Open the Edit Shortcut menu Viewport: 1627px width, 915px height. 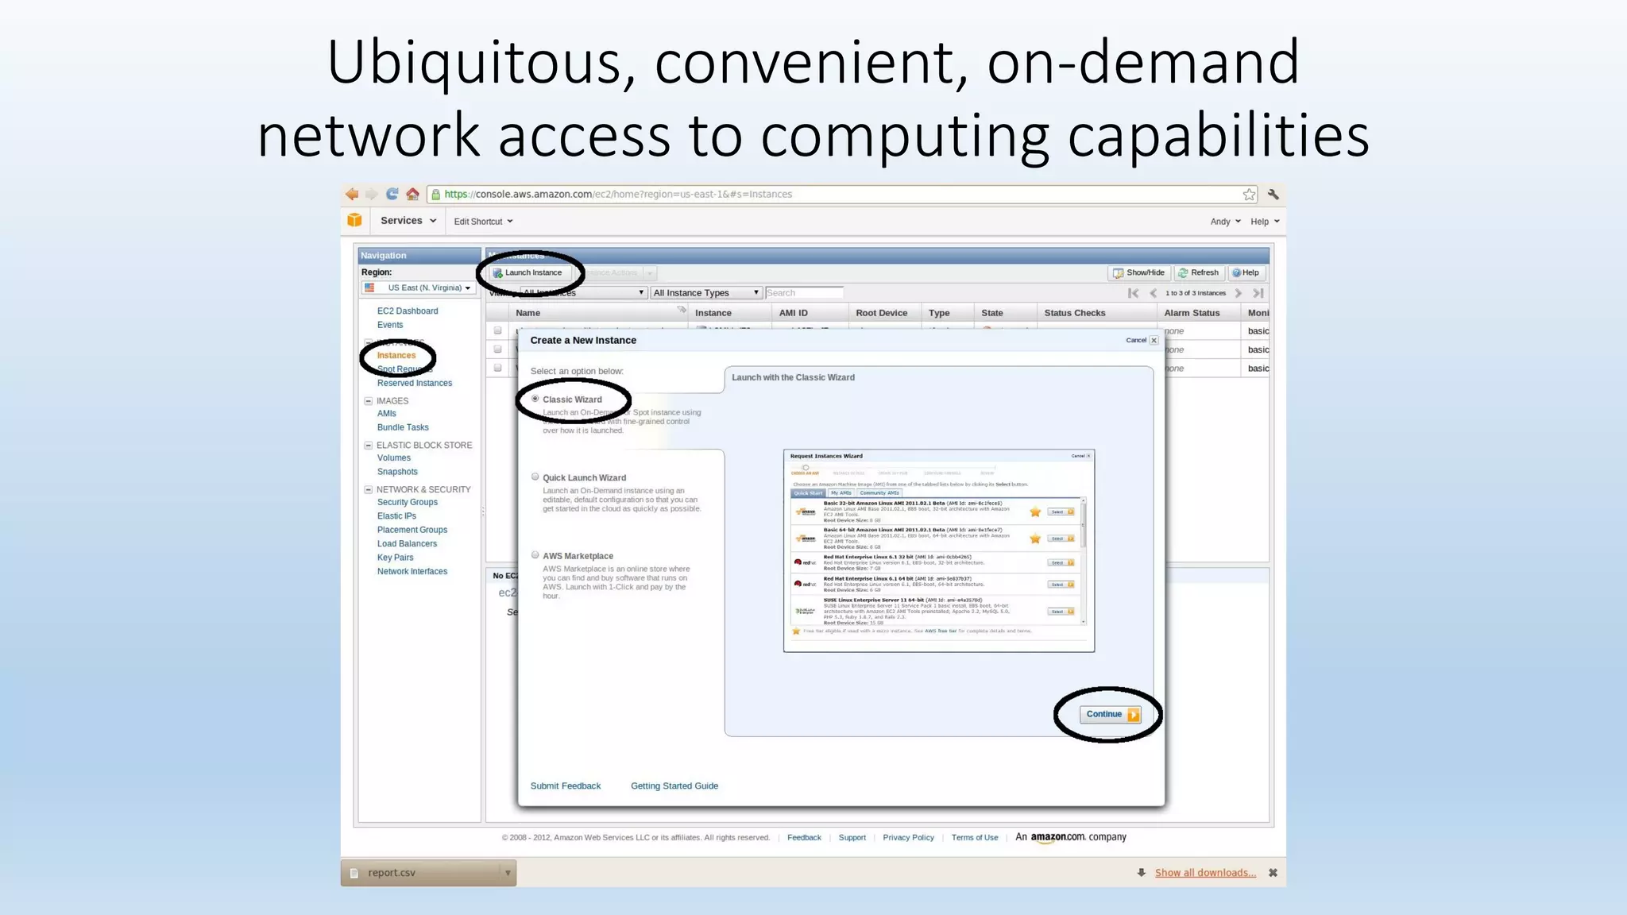coord(483,222)
